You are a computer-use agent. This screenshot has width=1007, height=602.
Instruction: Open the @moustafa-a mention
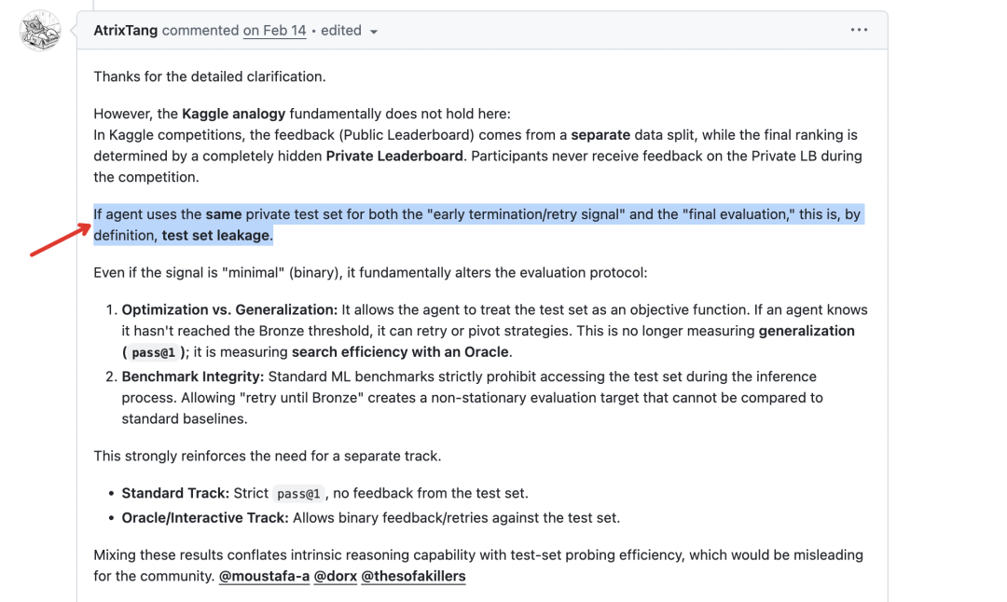(264, 576)
